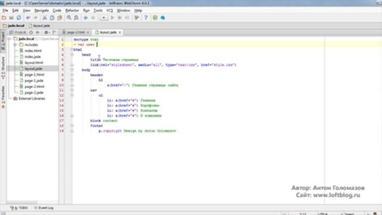Click the Cut scissors icon
This screenshot has width=382, height=215.
pyautogui.click(x=45, y=18)
